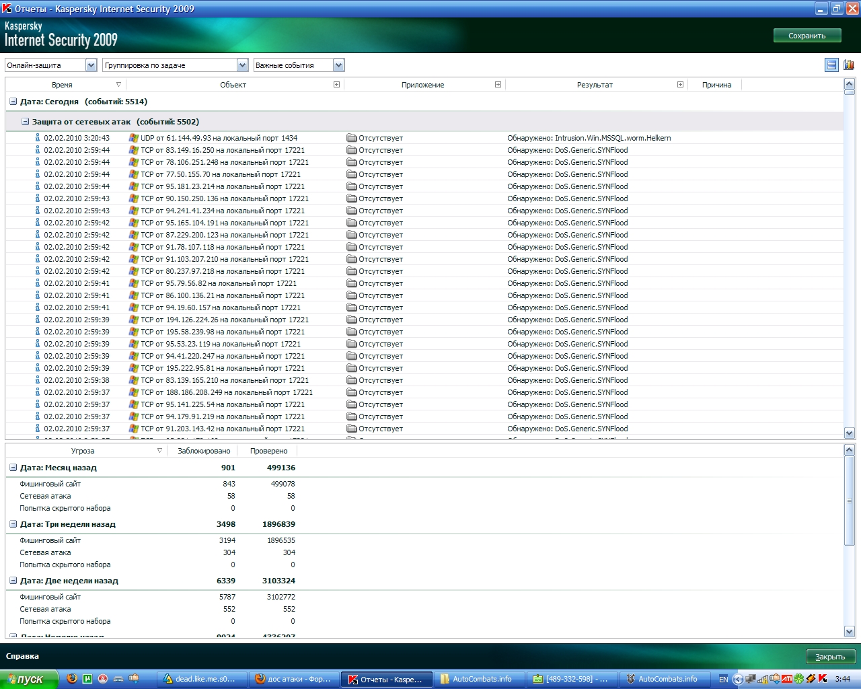The width and height of the screenshot is (861, 689).
Task: Click the Закрыть button
Action: point(831,656)
